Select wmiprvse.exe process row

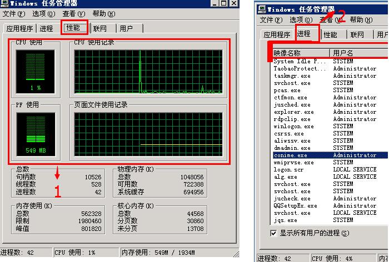click(331, 162)
